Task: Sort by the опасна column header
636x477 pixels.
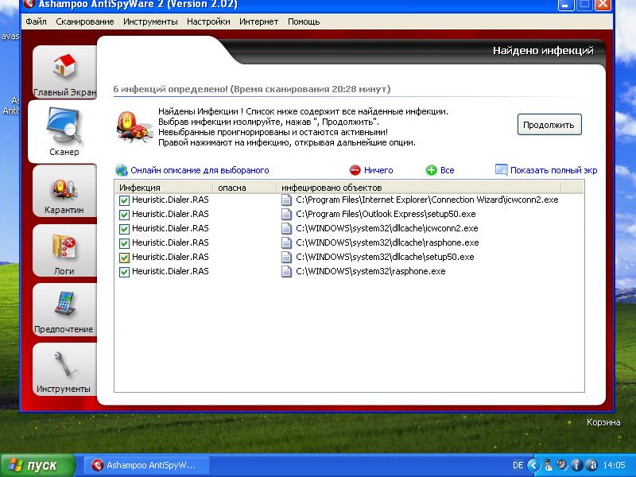Action: (x=245, y=188)
